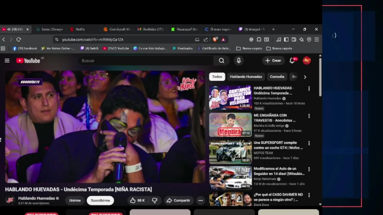
Task: Dislike the video with thumbs down
Action: coord(155,201)
